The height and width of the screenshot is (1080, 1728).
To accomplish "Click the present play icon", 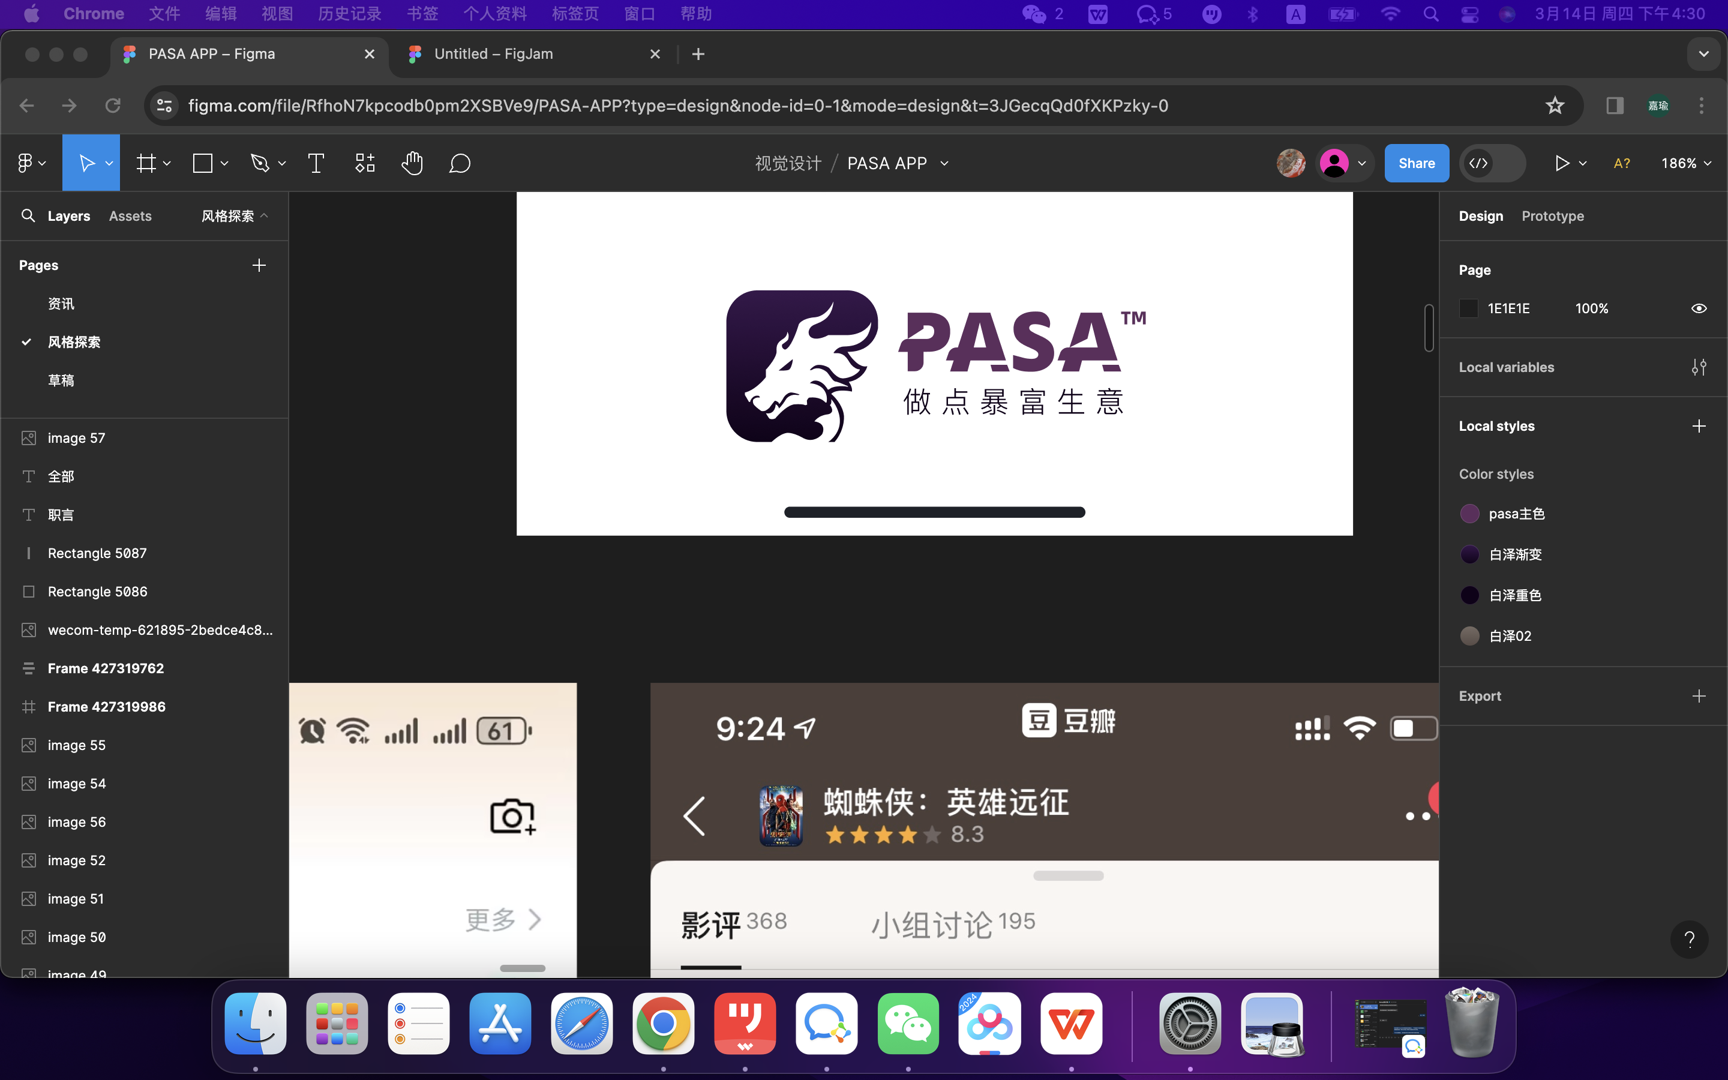I will click(x=1562, y=164).
